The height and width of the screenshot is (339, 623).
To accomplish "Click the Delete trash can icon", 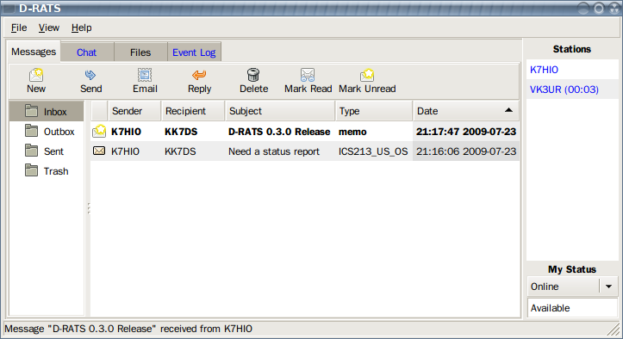I will [x=253, y=75].
